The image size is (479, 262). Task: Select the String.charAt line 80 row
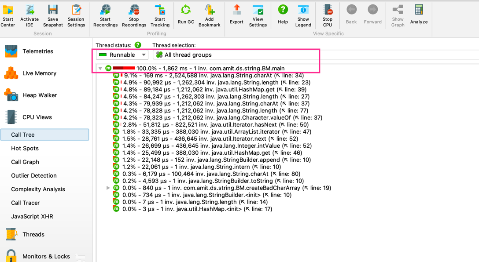point(206,174)
